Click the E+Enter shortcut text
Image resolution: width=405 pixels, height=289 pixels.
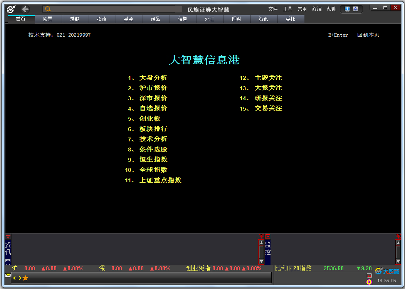(338, 35)
